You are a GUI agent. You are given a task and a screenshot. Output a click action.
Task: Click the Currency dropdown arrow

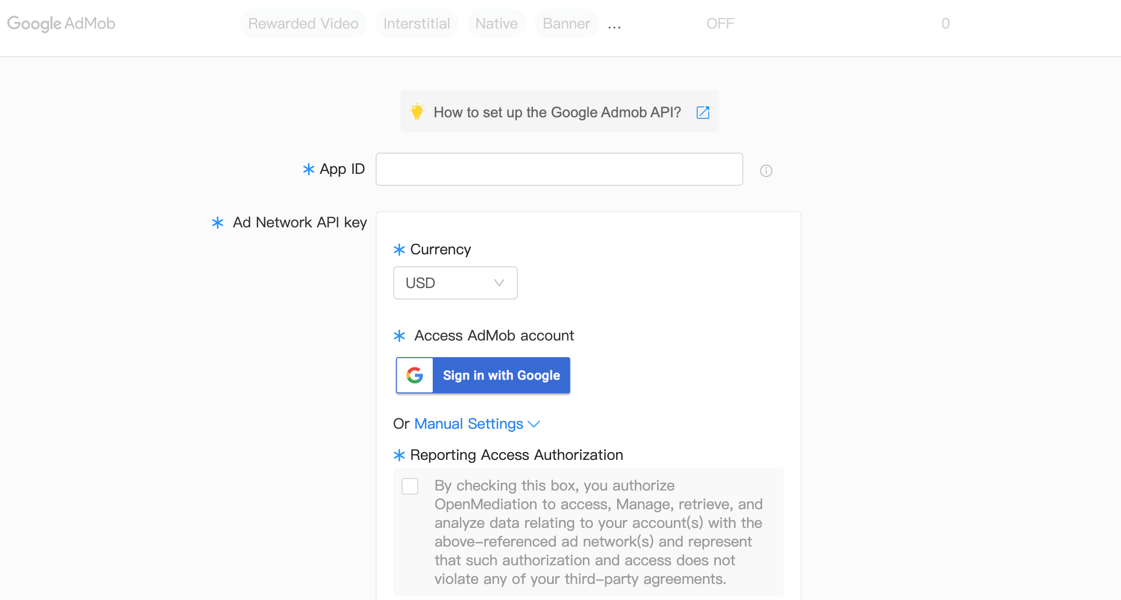click(499, 283)
